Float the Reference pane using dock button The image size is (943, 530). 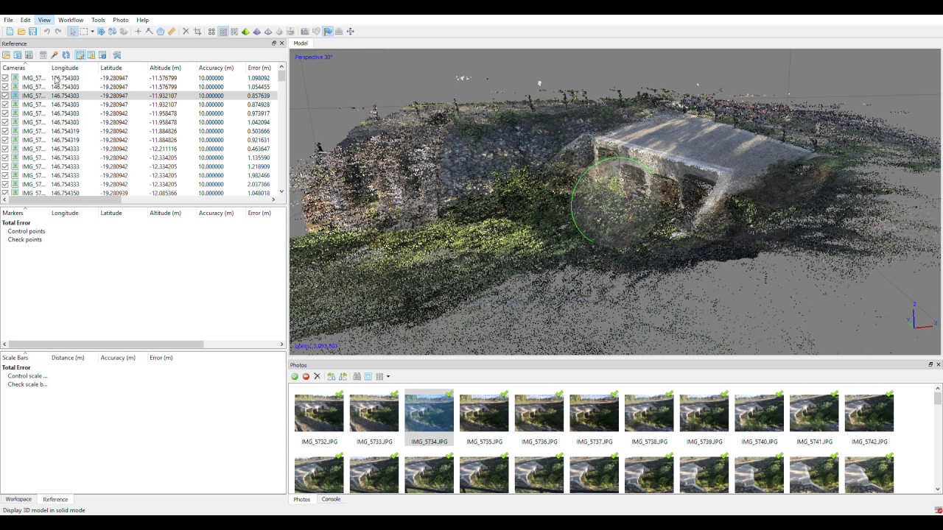pyautogui.click(x=274, y=43)
